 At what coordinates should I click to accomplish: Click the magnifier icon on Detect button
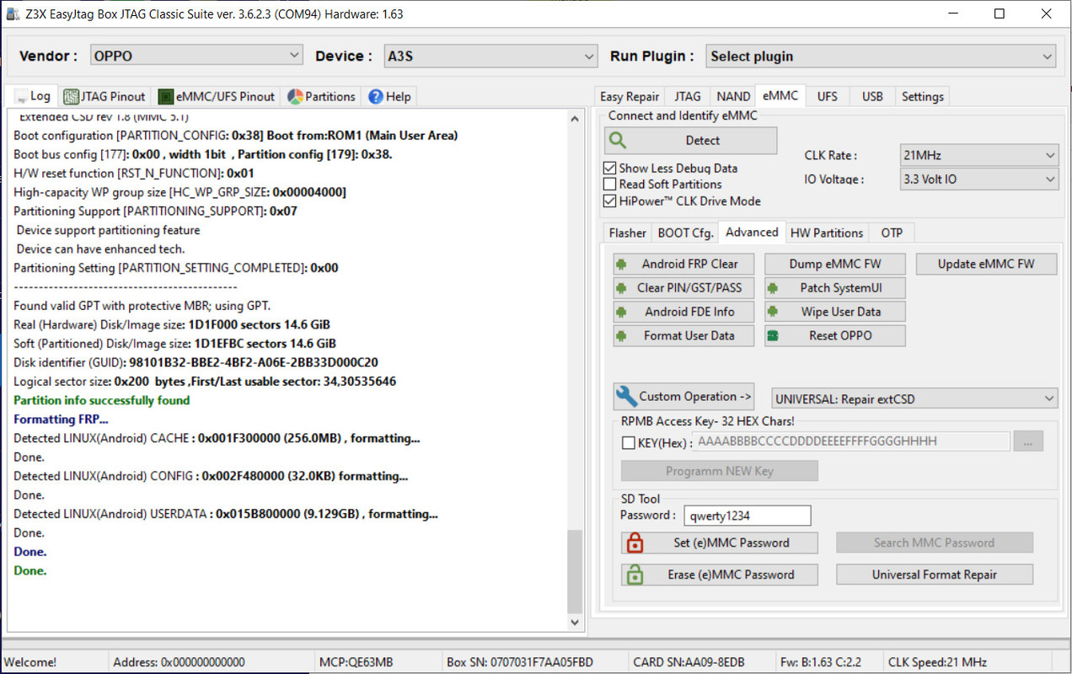click(618, 141)
